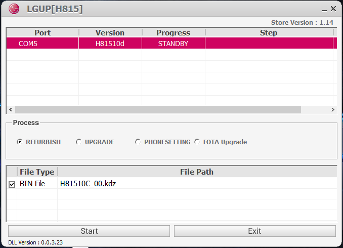Click the Exit button
The height and width of the screenshot is (248, 343).
(254, 231)
